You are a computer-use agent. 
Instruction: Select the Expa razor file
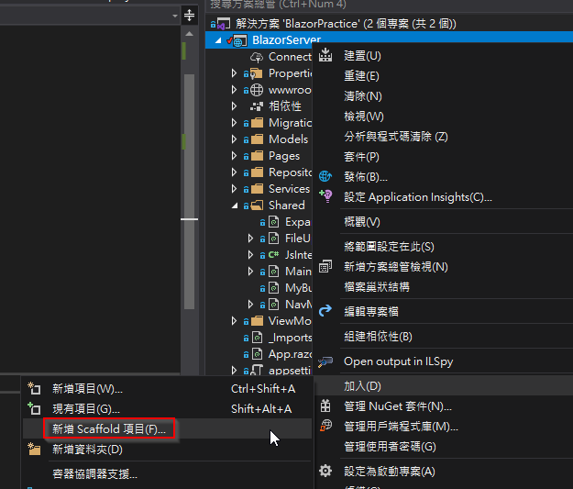coord(297,222)
